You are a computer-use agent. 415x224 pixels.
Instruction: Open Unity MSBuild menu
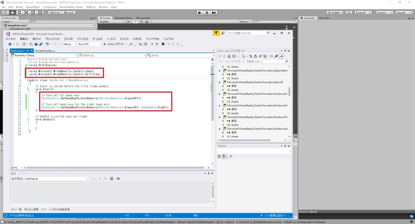pyautogui.click(x=91, y=7)
